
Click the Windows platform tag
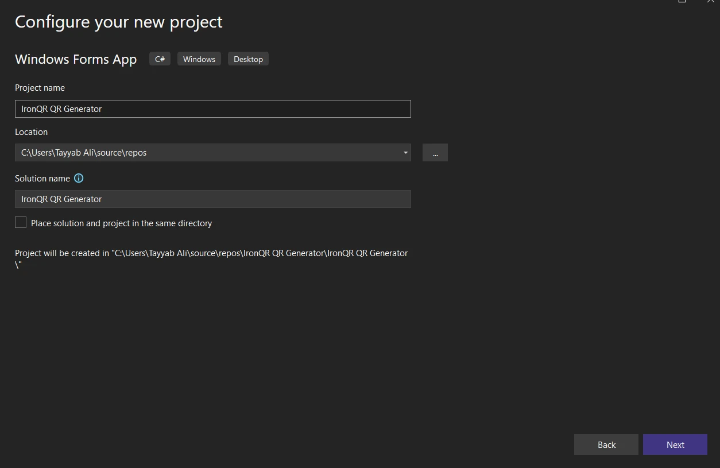pyautogui.click(x=199, y=59)
